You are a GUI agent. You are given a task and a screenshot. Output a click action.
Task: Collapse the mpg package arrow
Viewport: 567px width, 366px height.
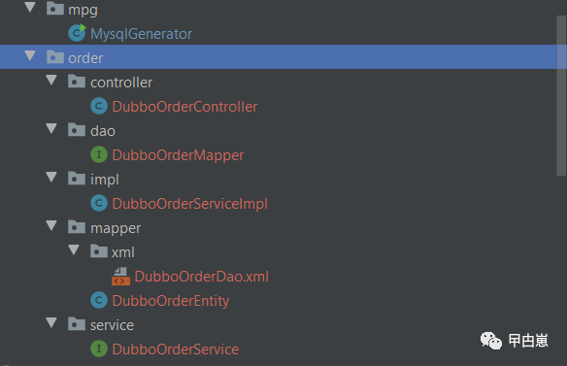coord(30,7)
